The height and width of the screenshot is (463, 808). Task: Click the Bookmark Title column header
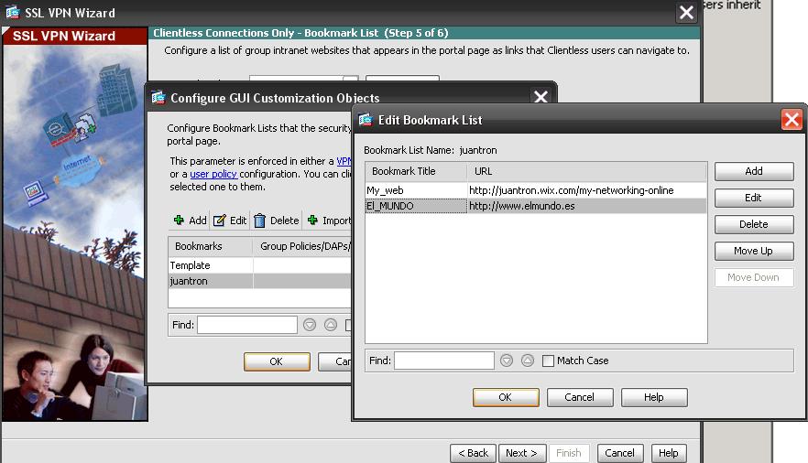point(416,171)
